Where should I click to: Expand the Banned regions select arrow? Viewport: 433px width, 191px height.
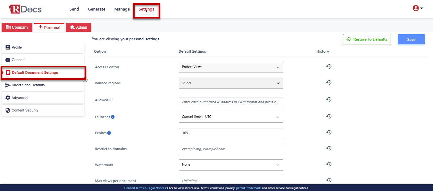278,83
